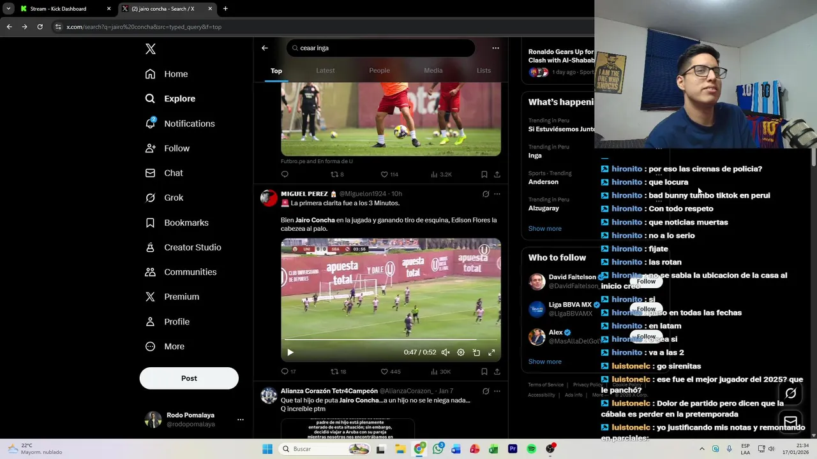The height and width of the screenshot is (459, 817).
Task: Open Windows Start menu
Action: (267, 449)
